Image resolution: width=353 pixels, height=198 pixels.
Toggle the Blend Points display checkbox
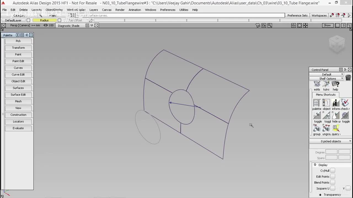point(333,182)
